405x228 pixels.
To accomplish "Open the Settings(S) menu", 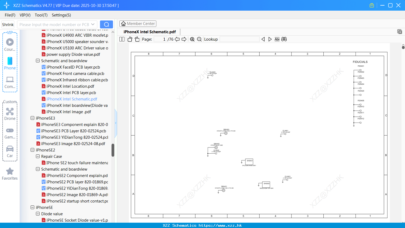I will 61,15.
